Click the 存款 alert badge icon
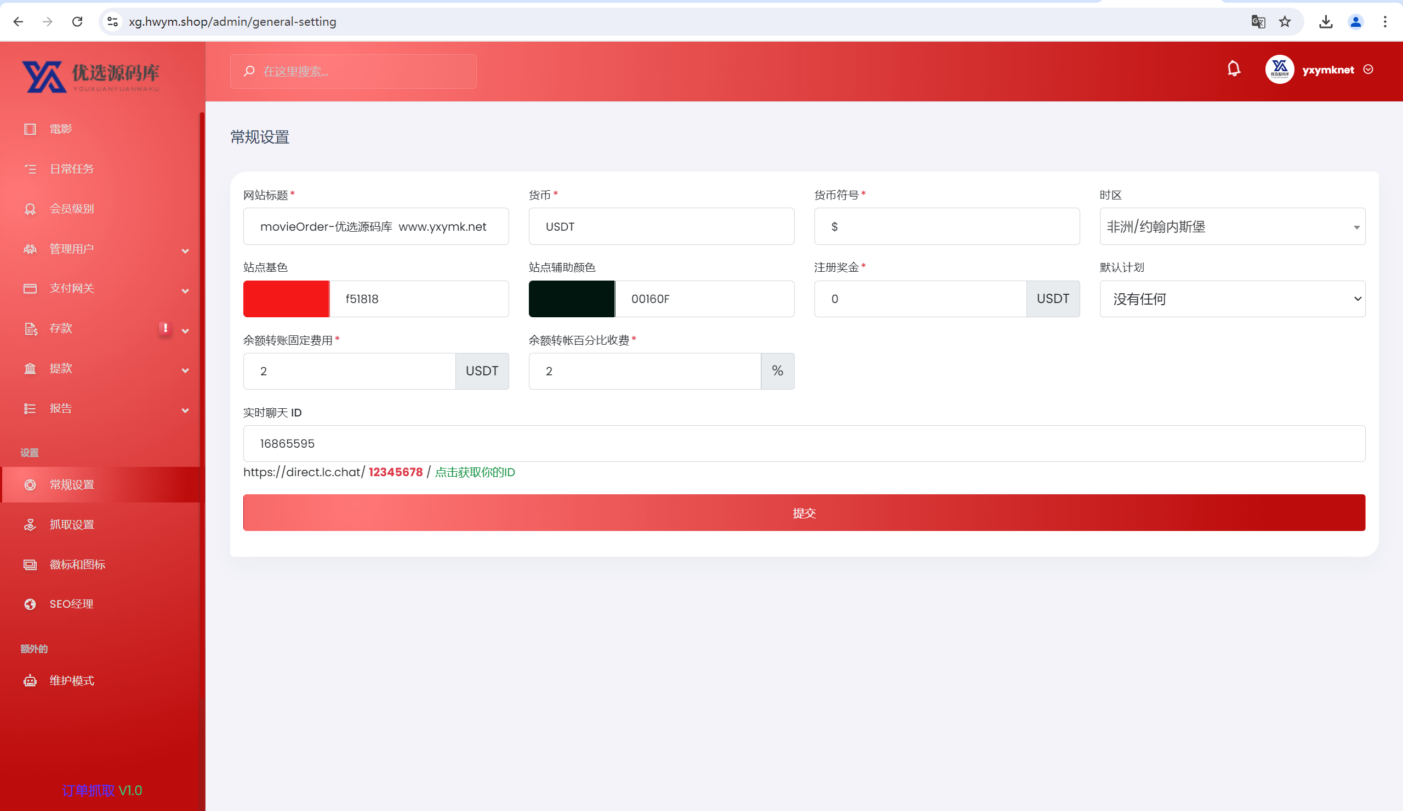The image size is (1403, 811). pyautogui.click(x=165, y=328)
